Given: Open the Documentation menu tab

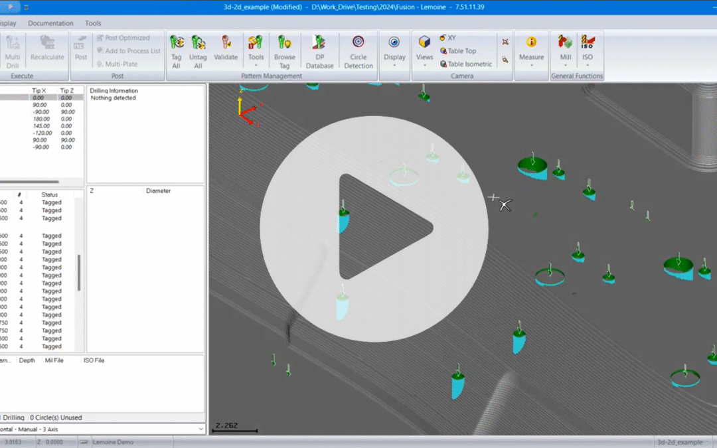Looking at the screenshot, I should click(x=50, y=23).
